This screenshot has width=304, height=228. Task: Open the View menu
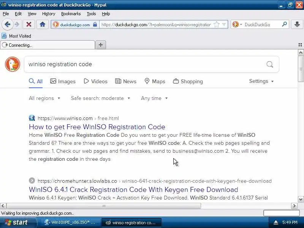pyautogui.click(x=32, y=14)
